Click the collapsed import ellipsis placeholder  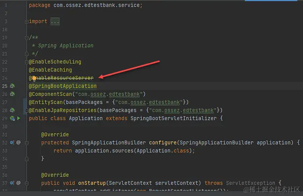tap(55, 22)
